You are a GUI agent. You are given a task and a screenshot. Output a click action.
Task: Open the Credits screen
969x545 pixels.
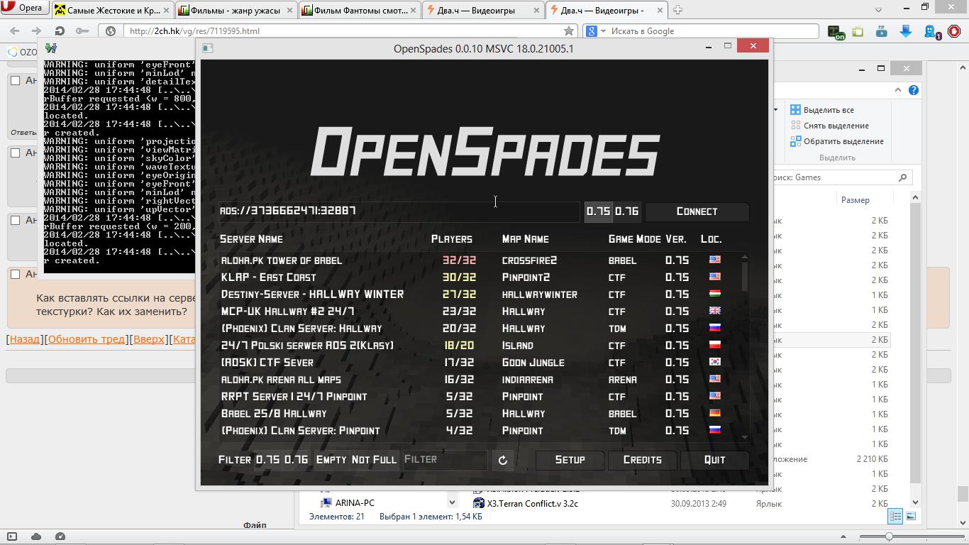click(642, 460)
